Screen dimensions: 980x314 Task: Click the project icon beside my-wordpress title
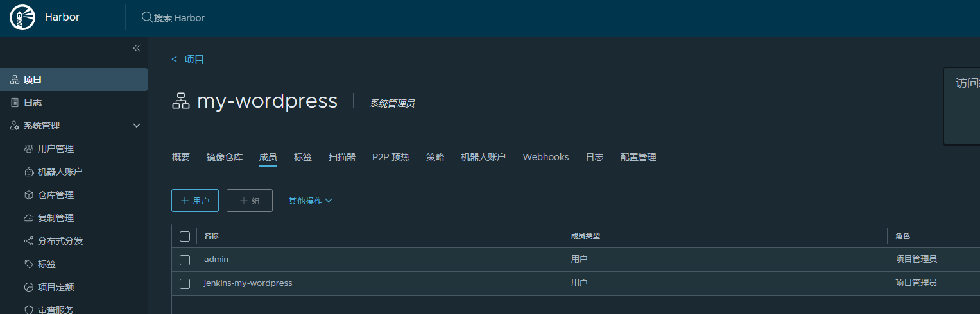pos(181,101)
